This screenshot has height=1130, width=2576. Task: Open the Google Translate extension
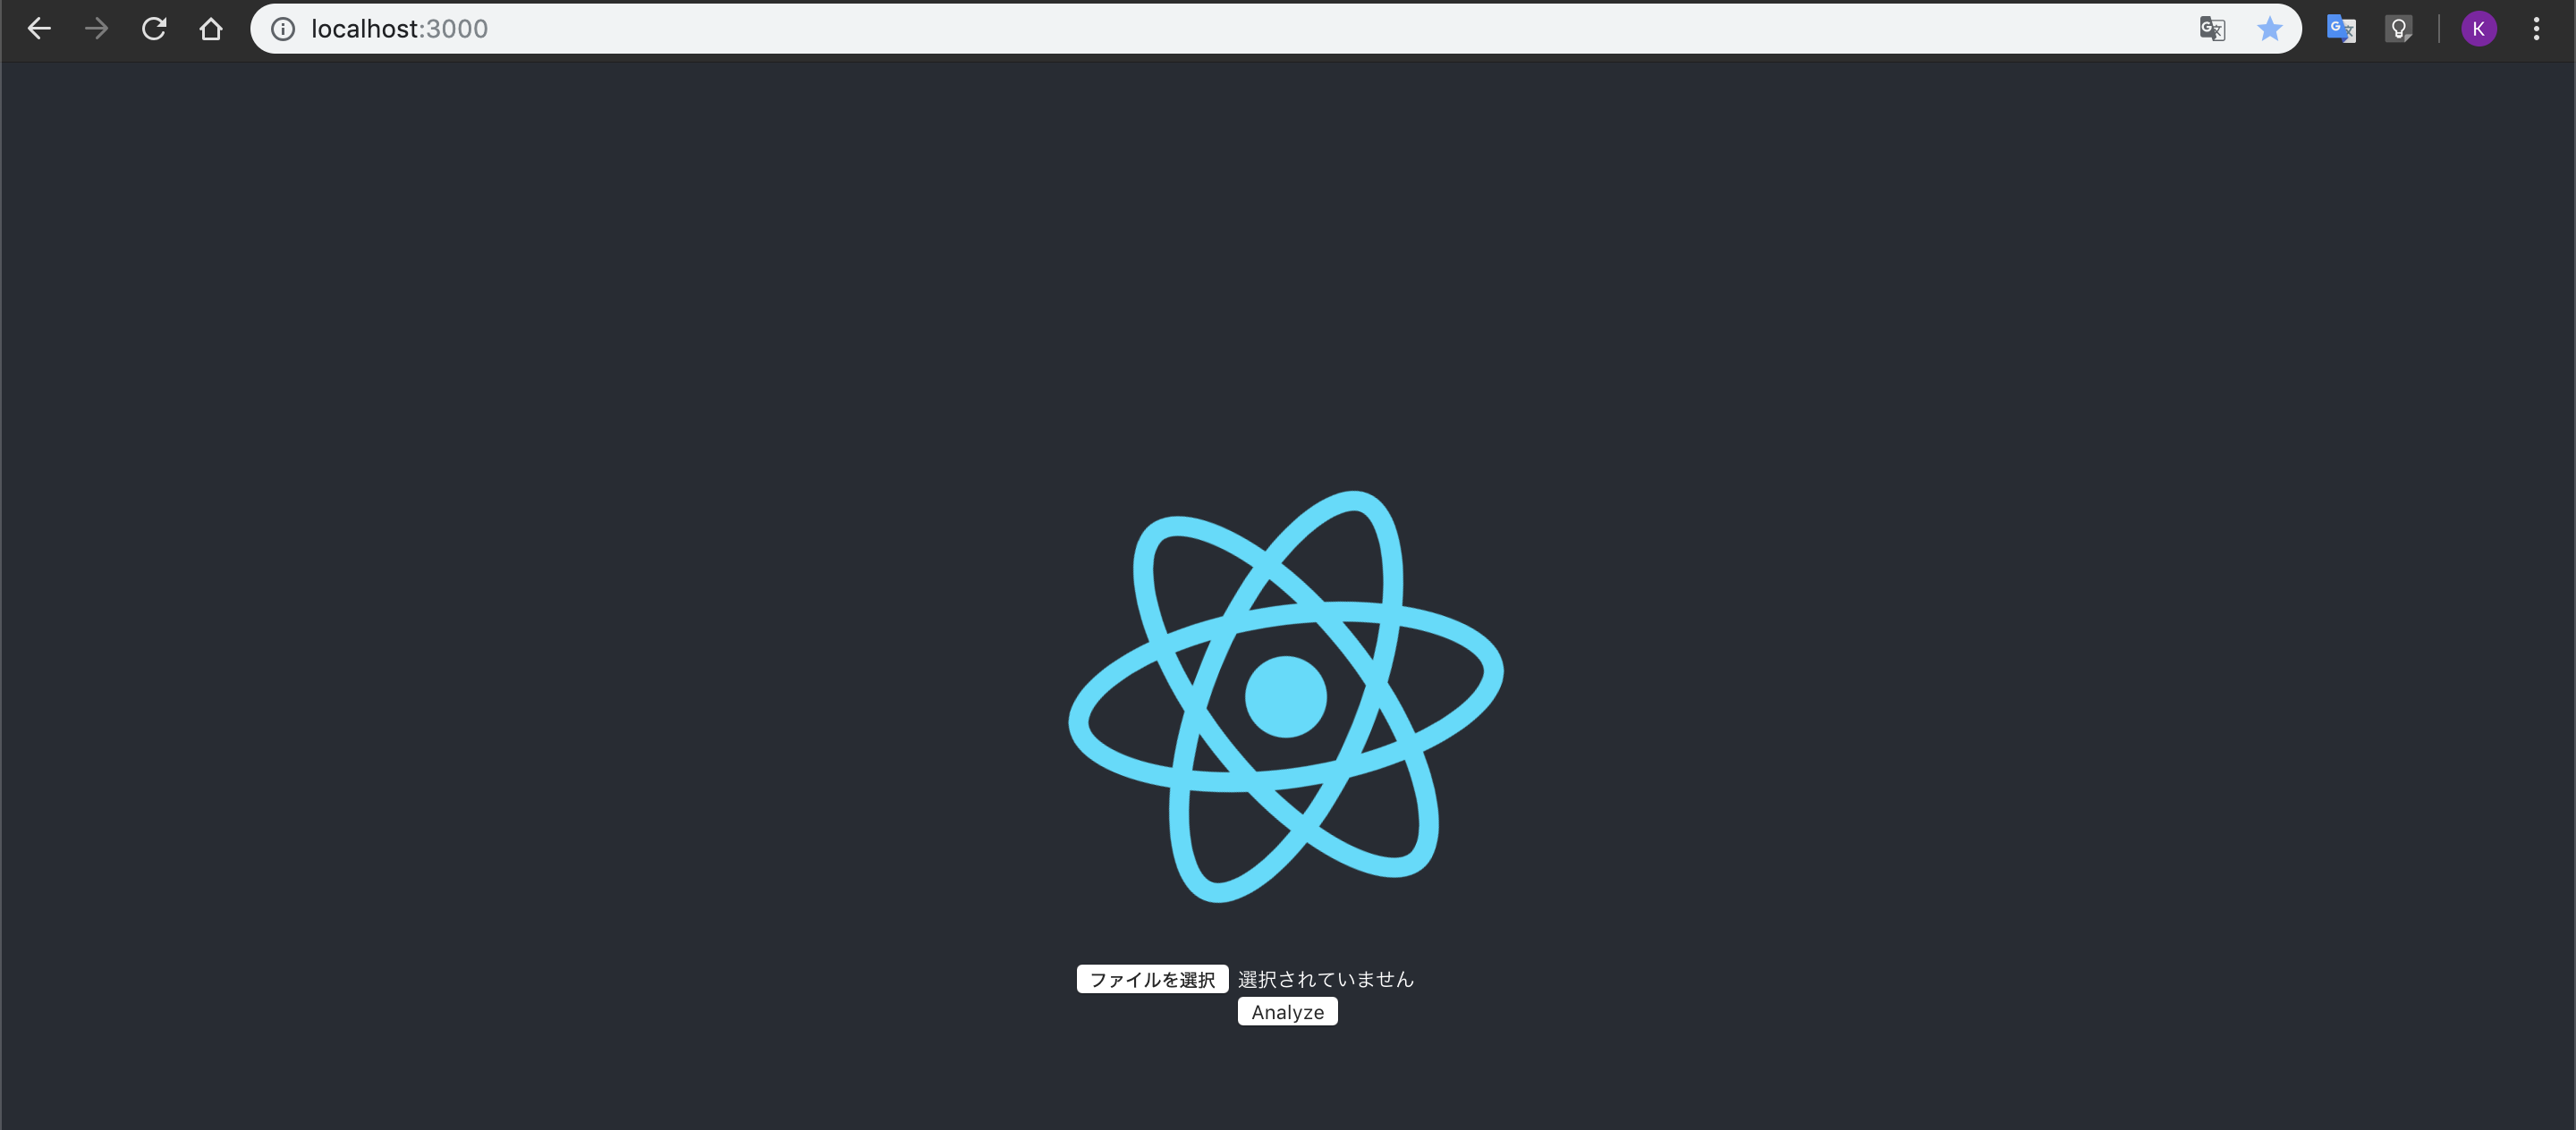(2340, 29)
